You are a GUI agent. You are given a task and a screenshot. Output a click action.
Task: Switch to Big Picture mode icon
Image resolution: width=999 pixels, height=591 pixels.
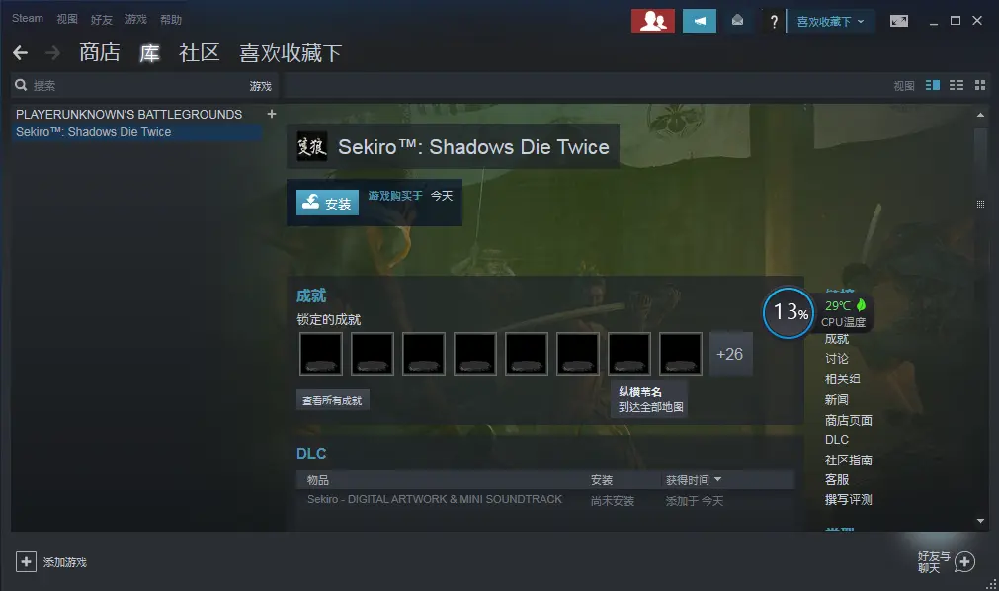pyautogui.click(x=899, y=21)
